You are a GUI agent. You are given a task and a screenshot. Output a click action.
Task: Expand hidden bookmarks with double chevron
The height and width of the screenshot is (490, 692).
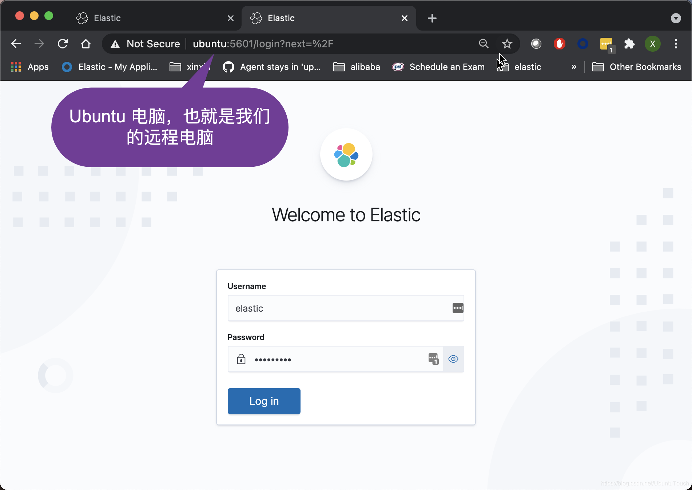[x=574, y=67]
